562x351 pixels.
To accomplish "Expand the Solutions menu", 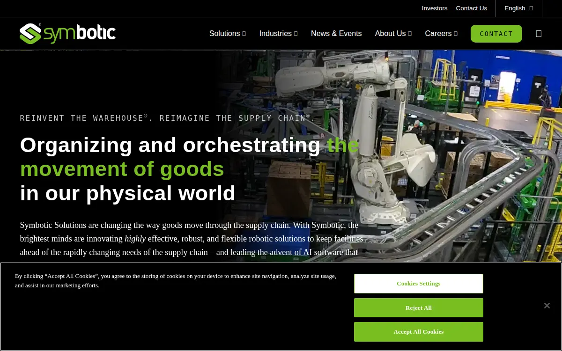I will click(228, 34).
